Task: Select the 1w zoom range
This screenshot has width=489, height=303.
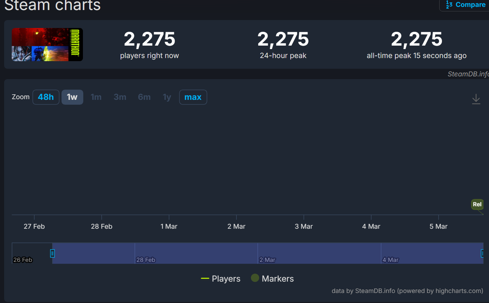Action: click(72, 97)
